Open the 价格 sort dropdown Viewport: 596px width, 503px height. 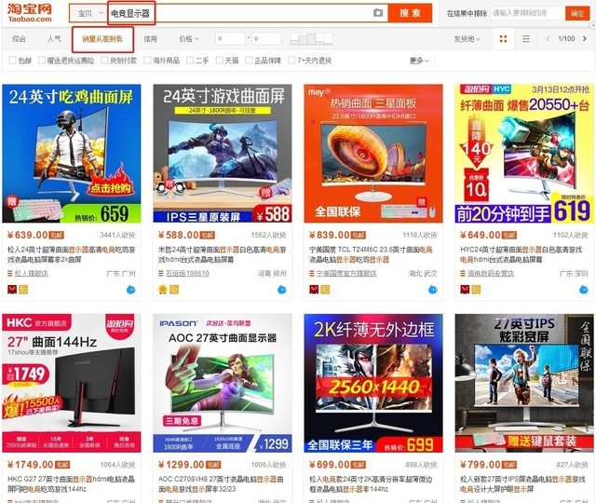coord(189,39)
